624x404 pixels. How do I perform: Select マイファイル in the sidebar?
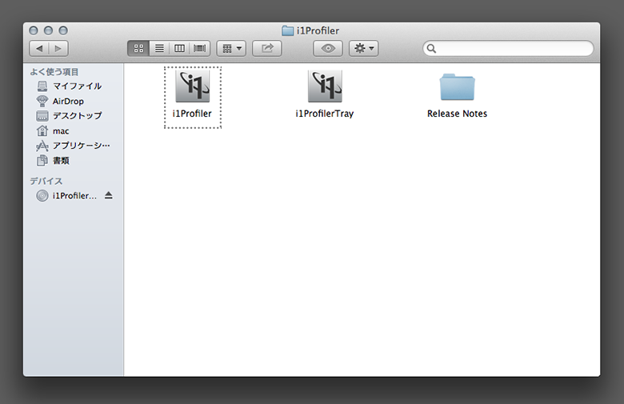click(77, 86)
